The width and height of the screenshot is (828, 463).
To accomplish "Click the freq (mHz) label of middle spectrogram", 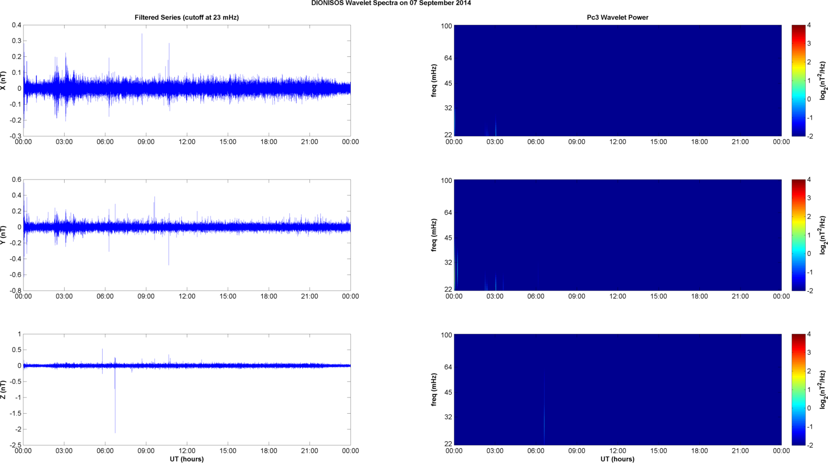I will (434, 235).
